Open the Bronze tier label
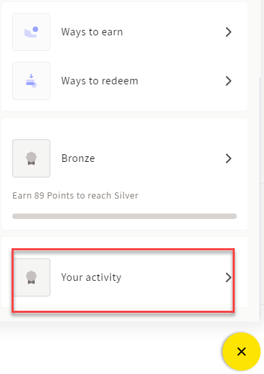 (78, 158)
